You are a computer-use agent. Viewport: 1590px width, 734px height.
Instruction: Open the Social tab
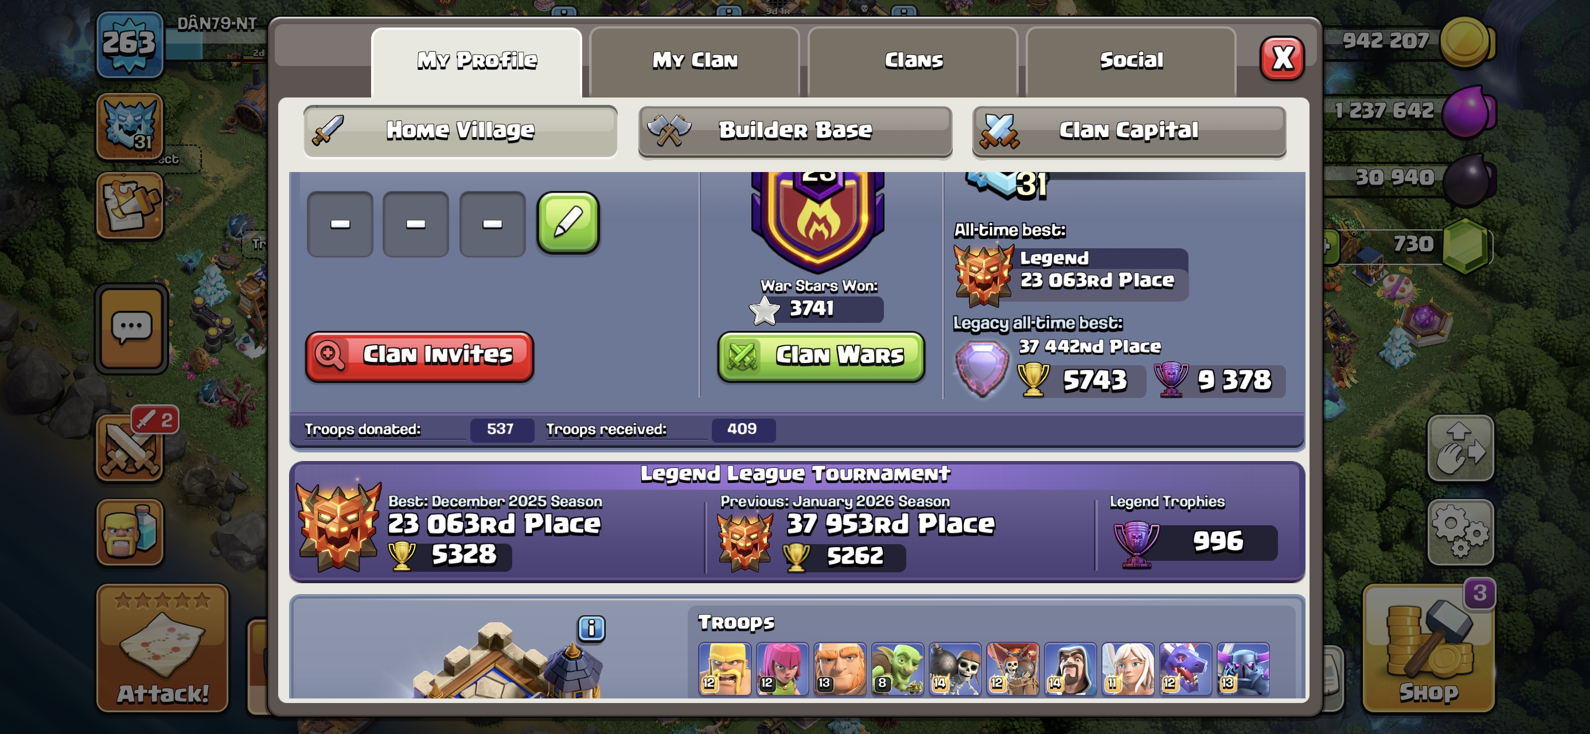tap(1131, 61)
